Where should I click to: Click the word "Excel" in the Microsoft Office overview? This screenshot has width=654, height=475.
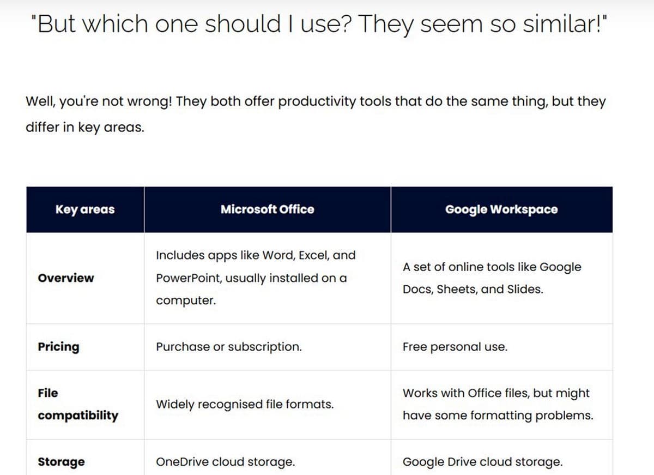[x=313, y=255]
